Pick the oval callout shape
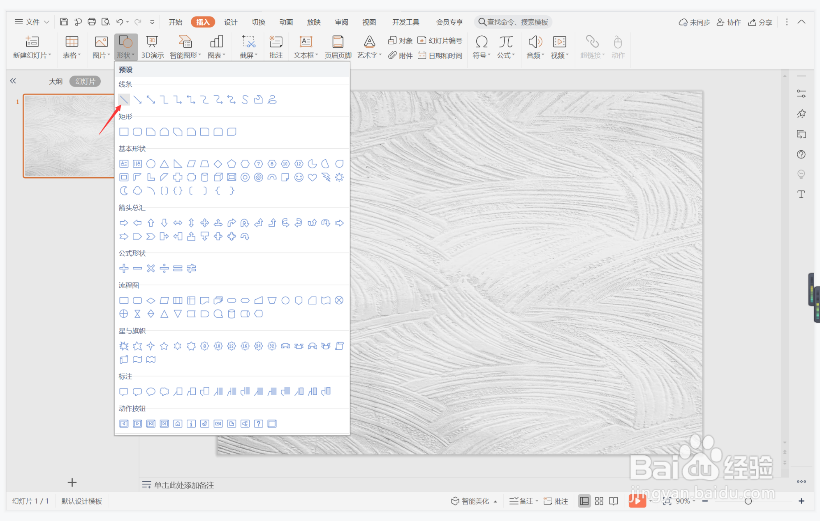 (151, 392)
